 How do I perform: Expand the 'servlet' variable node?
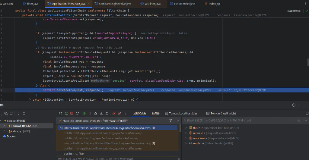(x=186, y=143)
